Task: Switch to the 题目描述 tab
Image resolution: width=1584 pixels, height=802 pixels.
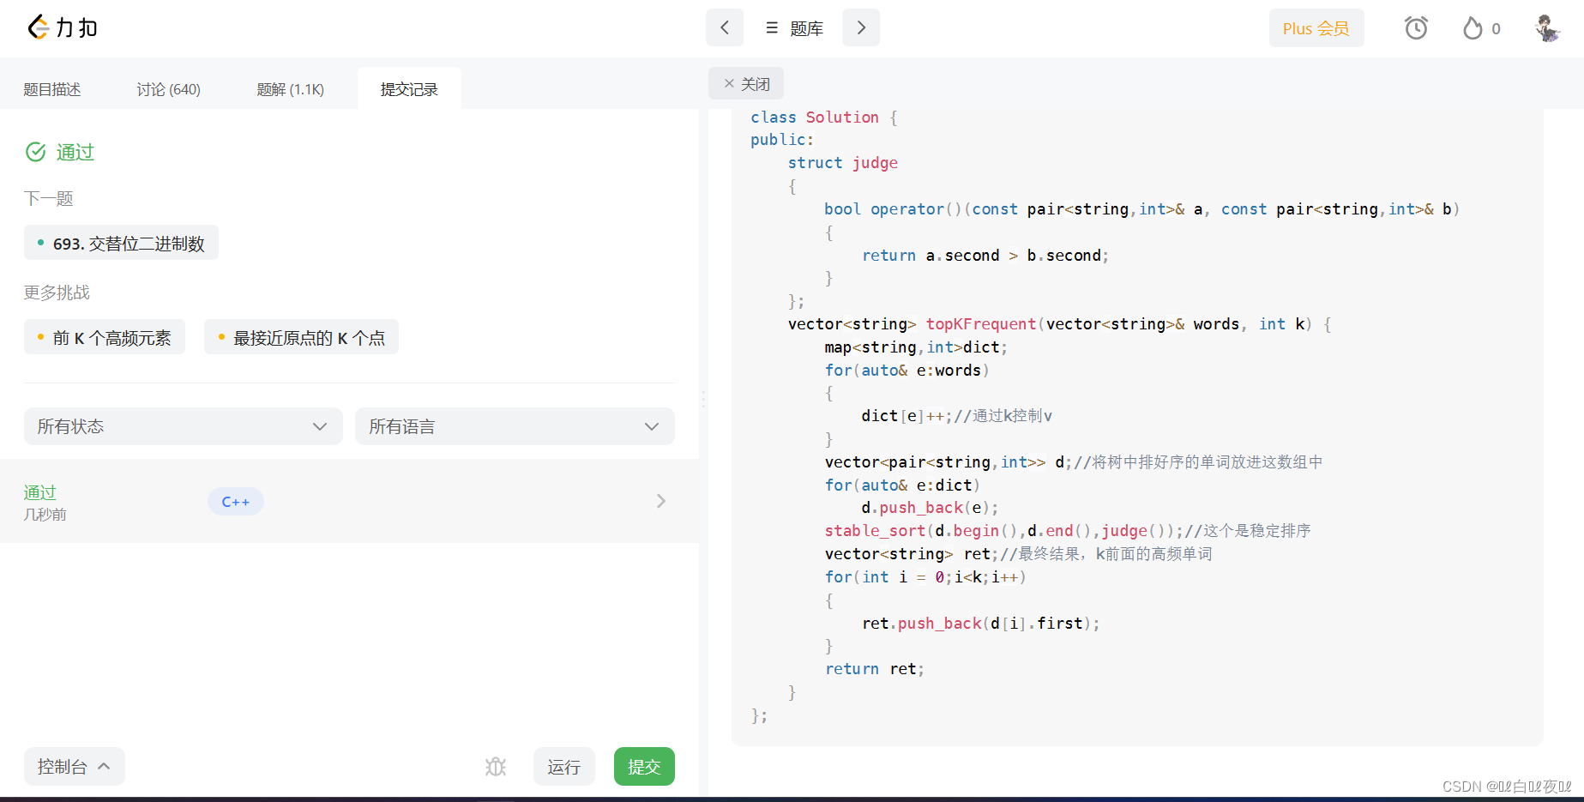Action: tap(52, 88)
